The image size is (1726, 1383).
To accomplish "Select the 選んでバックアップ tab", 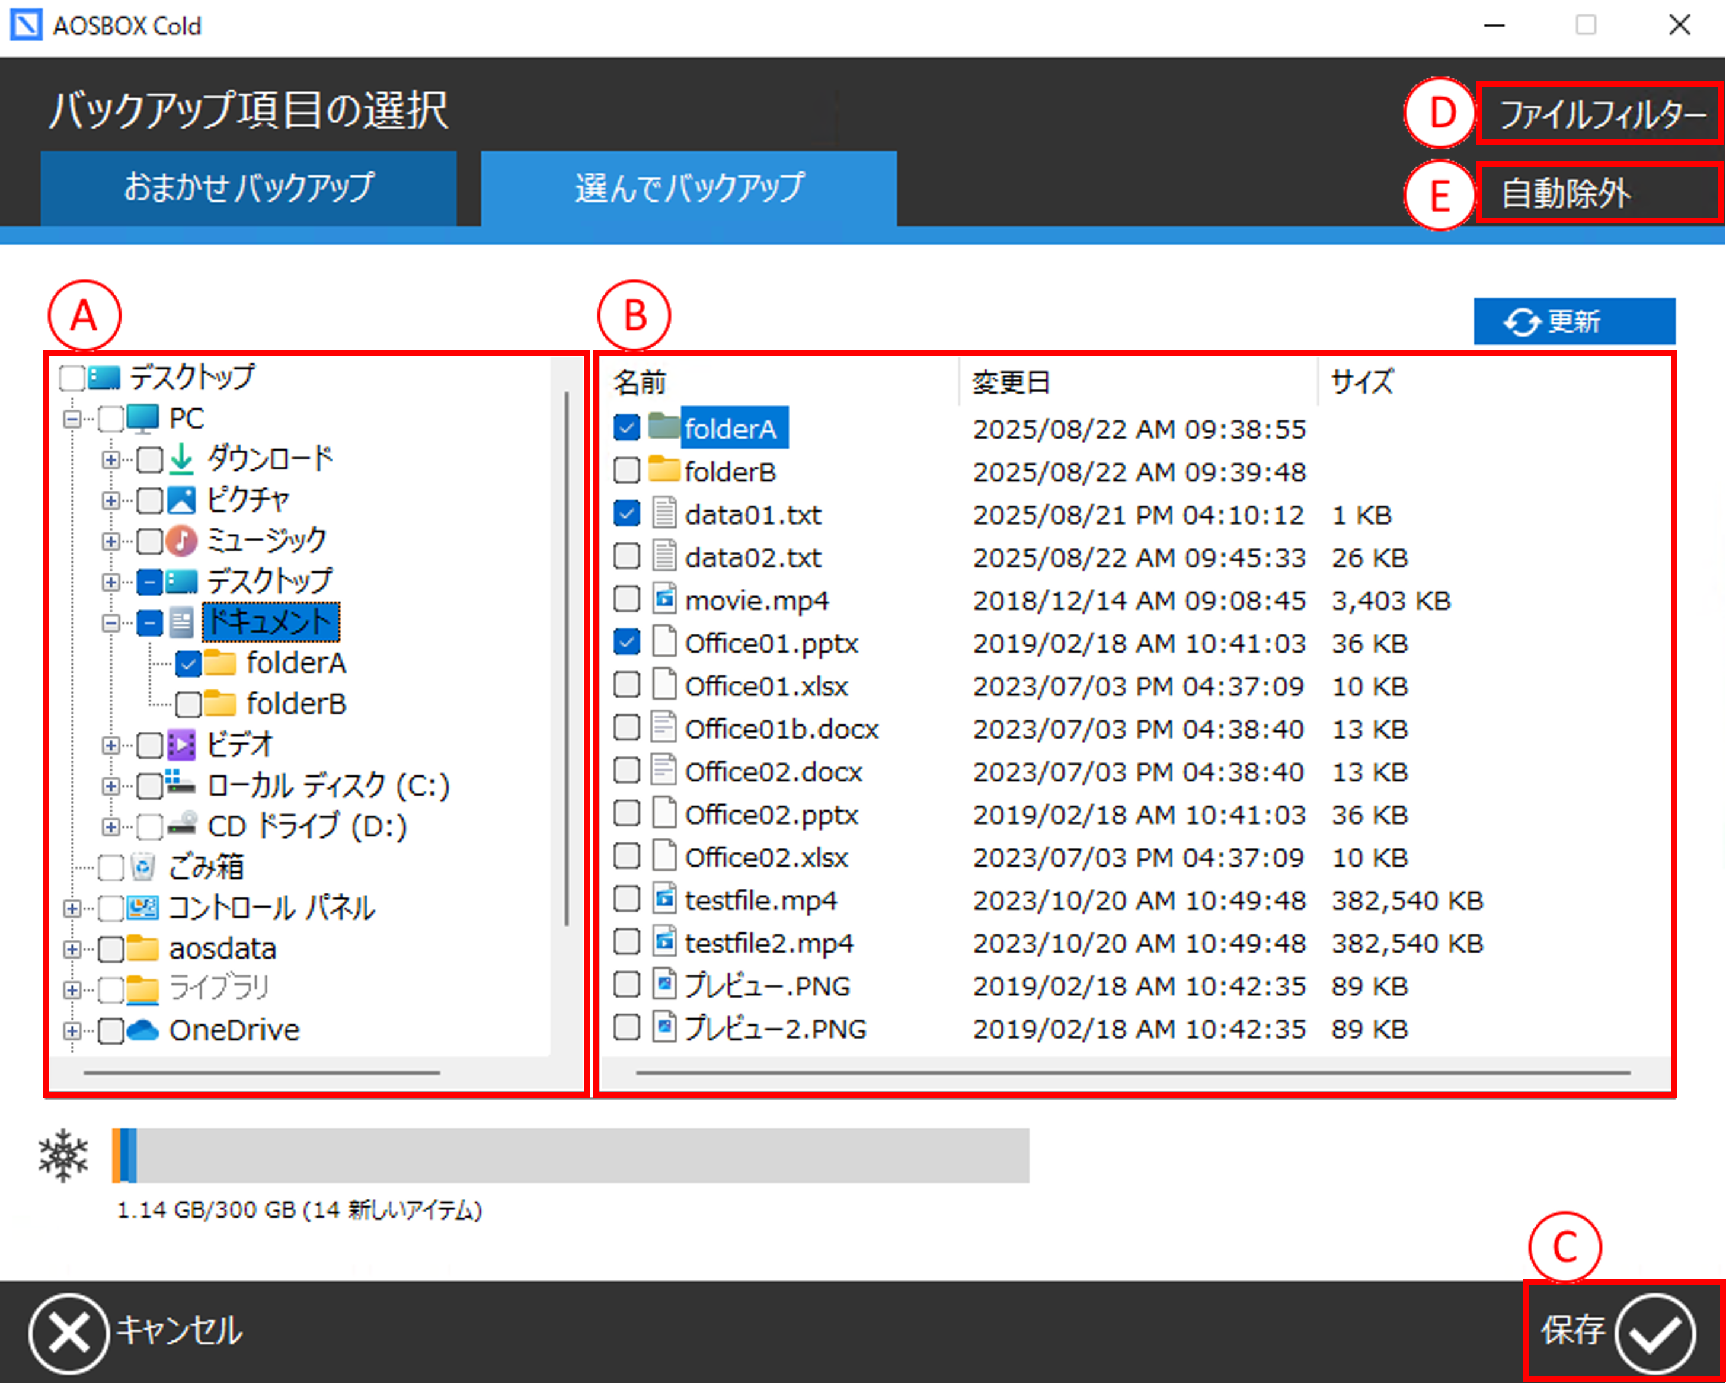I will 689,188.
